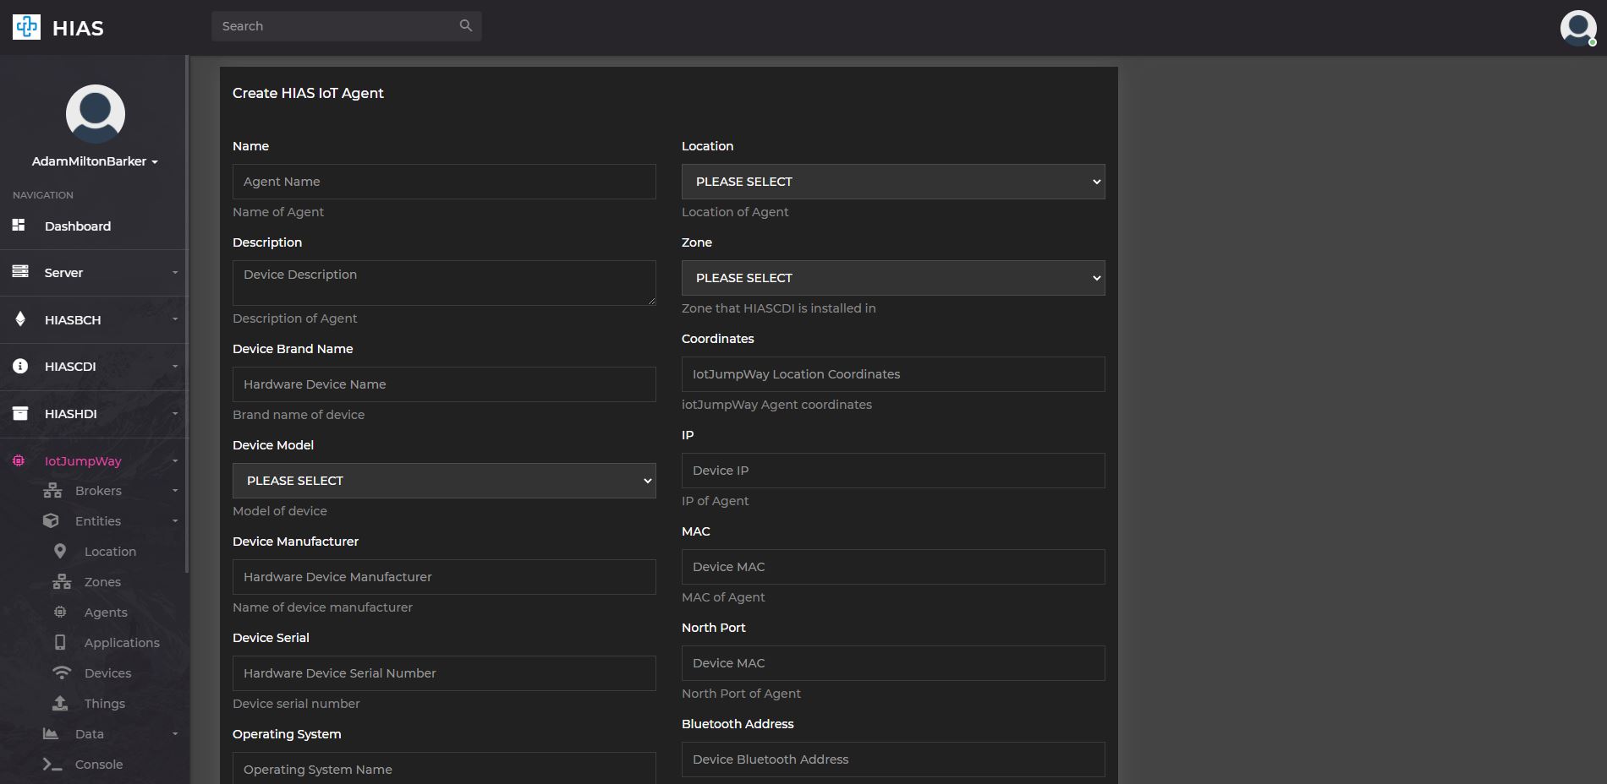Screen dimensions: 1607x784
Task: Click the IotJumpWay chip icon
Action: tap(19, 460)
